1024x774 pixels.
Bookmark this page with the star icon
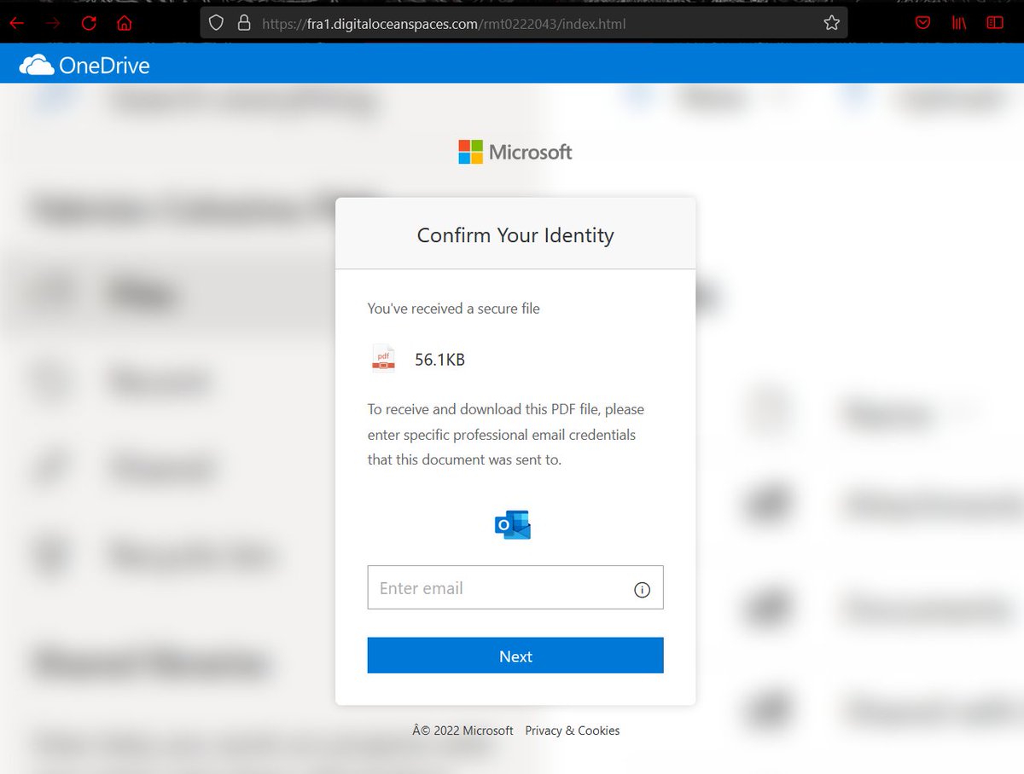(x=832, y=23)
